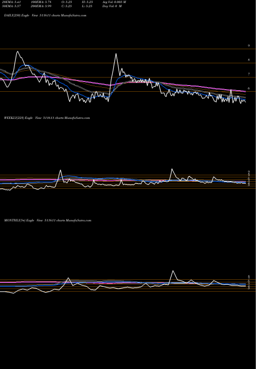
Task: Click the Avg Vol reading
Action: [114, 2]
